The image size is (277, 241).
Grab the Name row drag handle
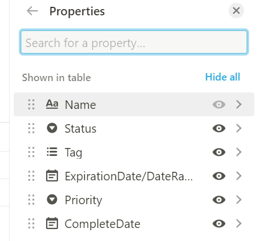tap(31, 104)
